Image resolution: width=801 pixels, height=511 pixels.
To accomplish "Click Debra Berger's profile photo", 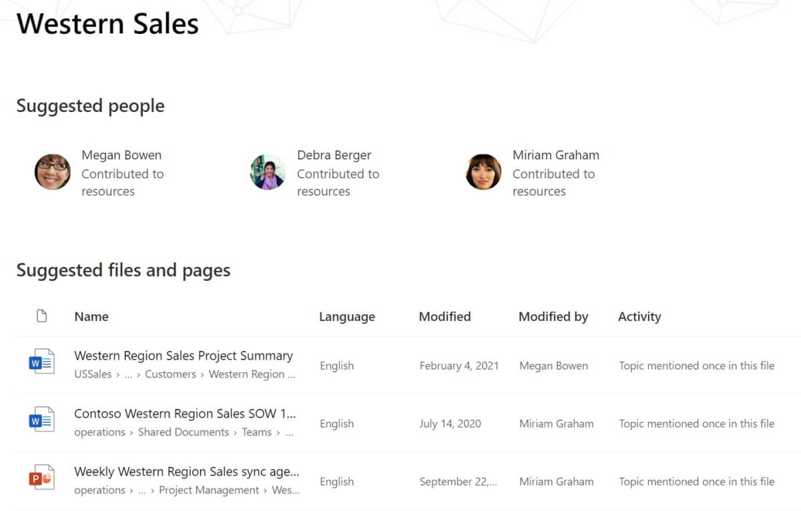I will coord(268,171).
